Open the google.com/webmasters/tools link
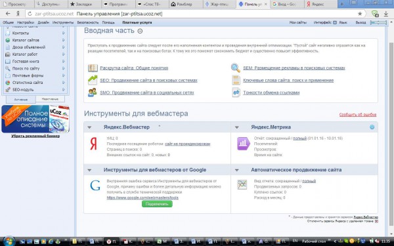 142,198
